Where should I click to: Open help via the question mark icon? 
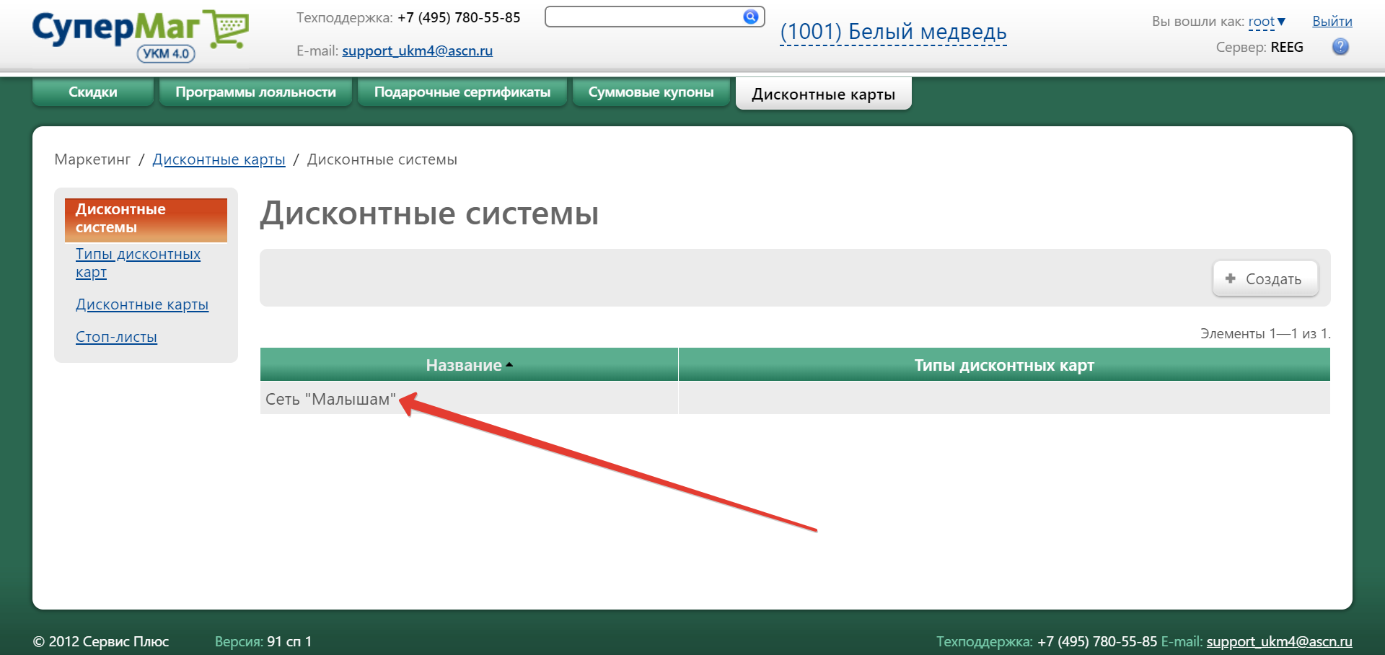point(1340,47)
